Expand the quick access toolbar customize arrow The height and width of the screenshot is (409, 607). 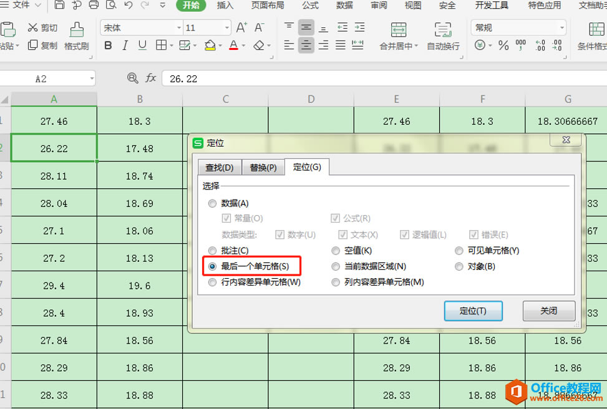click(163, 5)
